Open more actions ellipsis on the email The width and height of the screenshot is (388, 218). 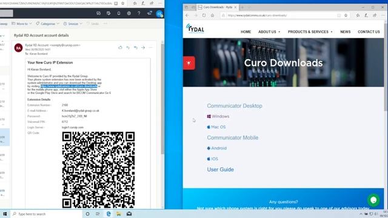151,47
